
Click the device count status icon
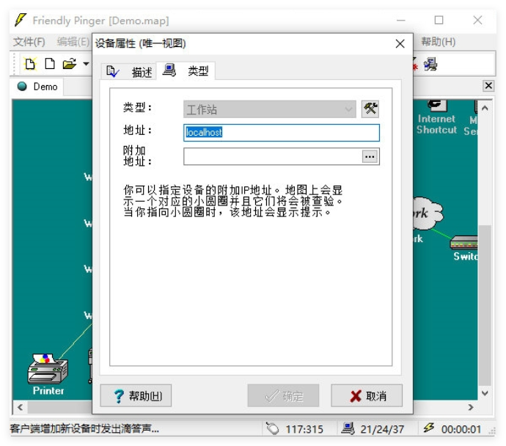pyautogui.click(x=348, y=428)
